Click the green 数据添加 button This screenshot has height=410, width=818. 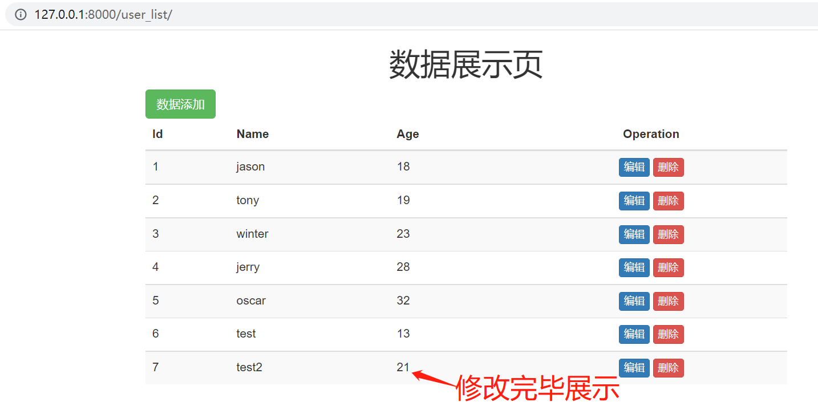click(180, 104)
